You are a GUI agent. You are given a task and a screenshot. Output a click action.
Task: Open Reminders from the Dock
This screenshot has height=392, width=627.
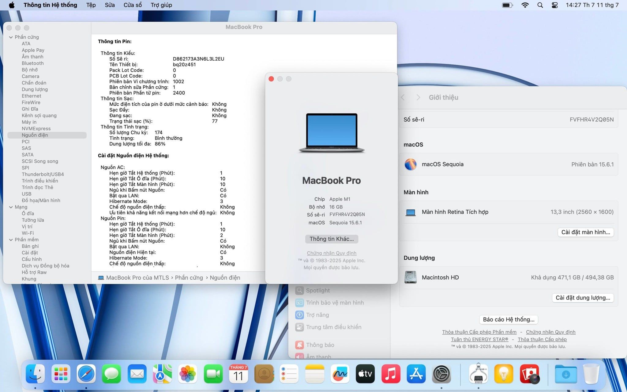tap(289, 374)
